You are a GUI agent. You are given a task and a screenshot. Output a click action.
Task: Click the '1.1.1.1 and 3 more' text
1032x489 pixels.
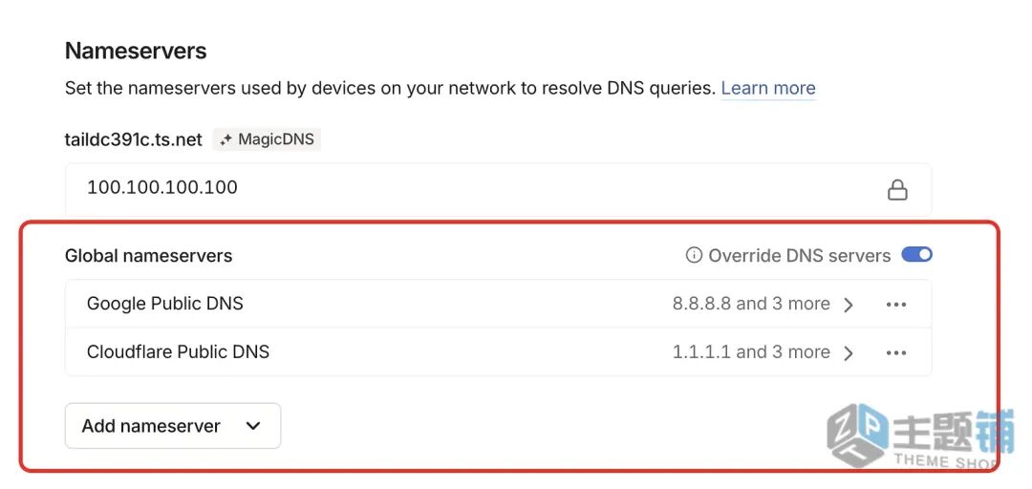(751, 351)
